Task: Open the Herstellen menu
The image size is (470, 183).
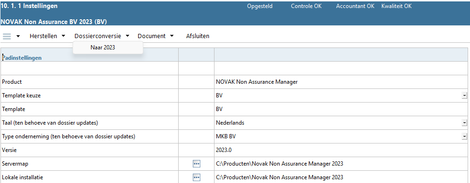Action: [43, 36]
